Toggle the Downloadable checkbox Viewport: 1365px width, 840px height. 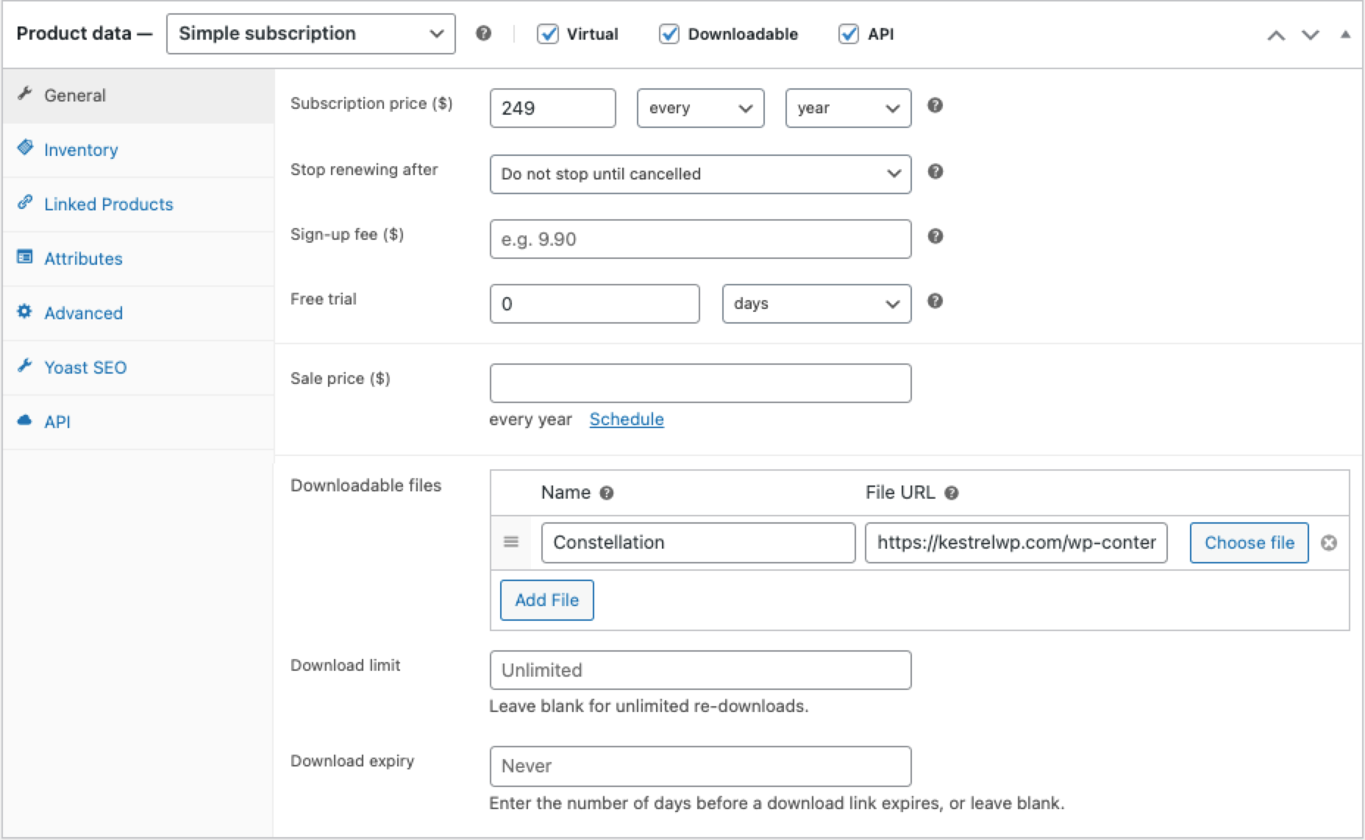click(x=669, y=34)
